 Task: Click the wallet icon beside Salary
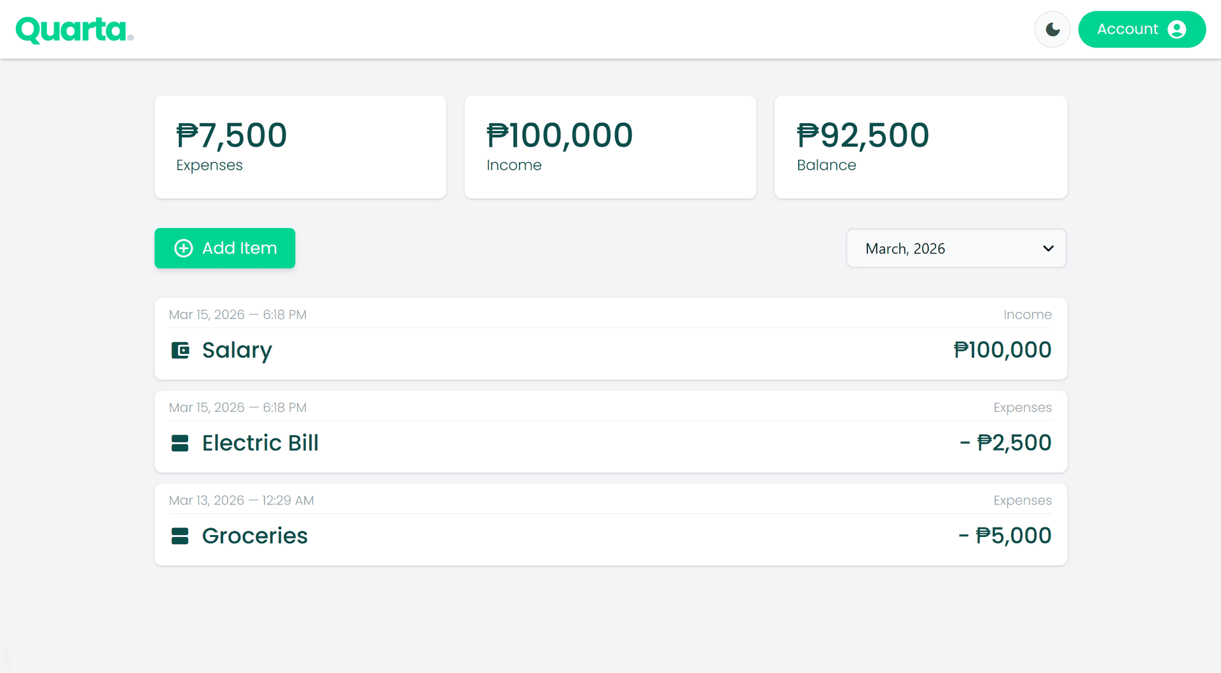coord(181,350)
